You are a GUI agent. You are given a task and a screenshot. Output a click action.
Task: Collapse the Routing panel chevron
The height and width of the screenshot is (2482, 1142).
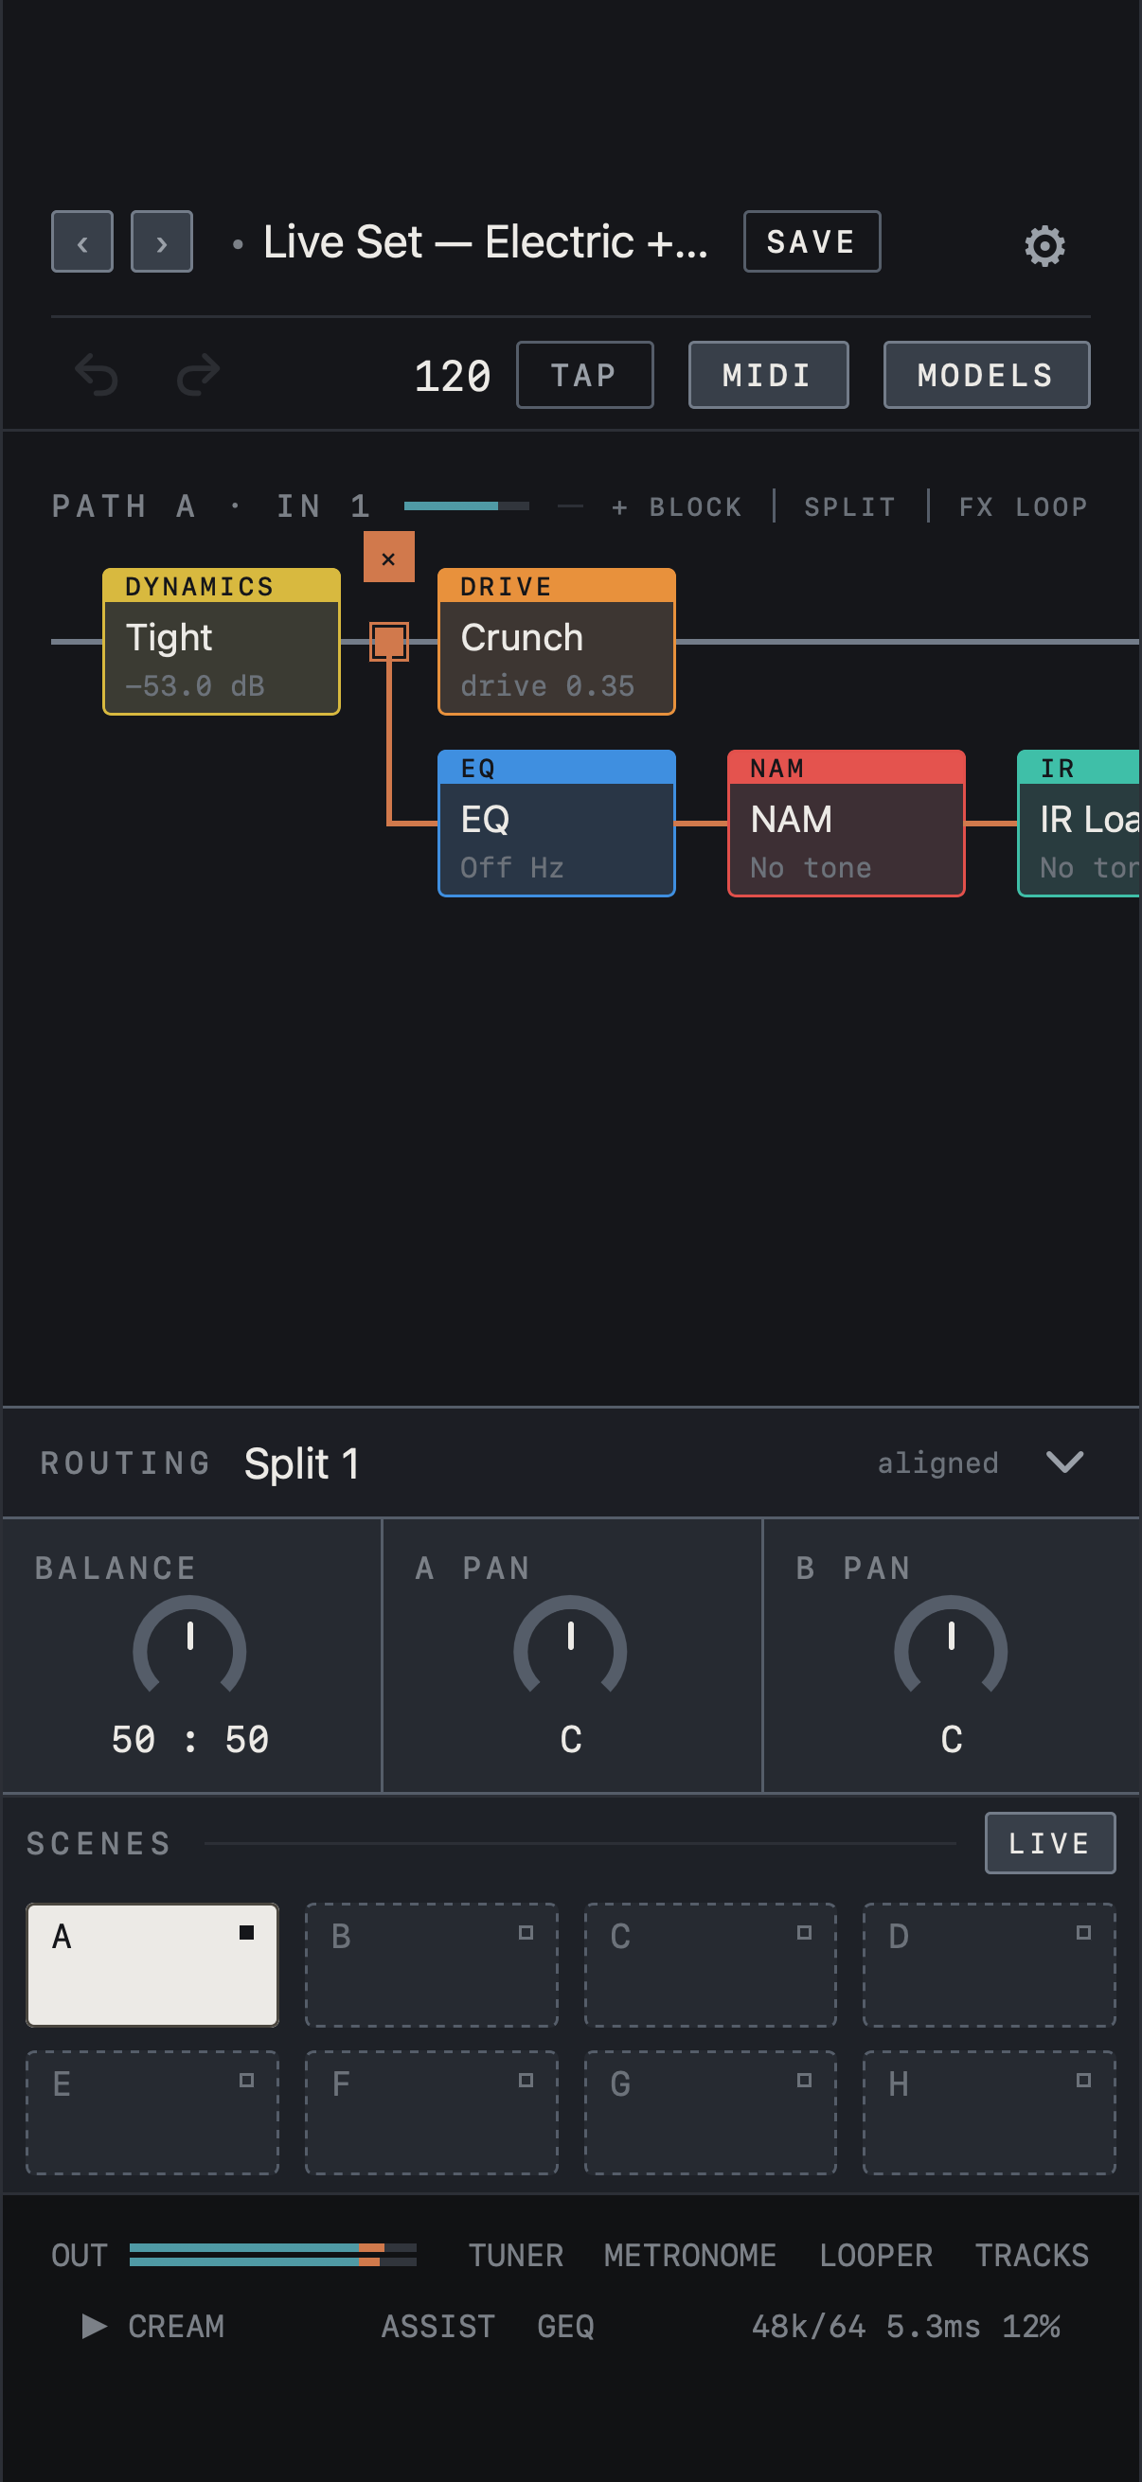(1064, 1462)
